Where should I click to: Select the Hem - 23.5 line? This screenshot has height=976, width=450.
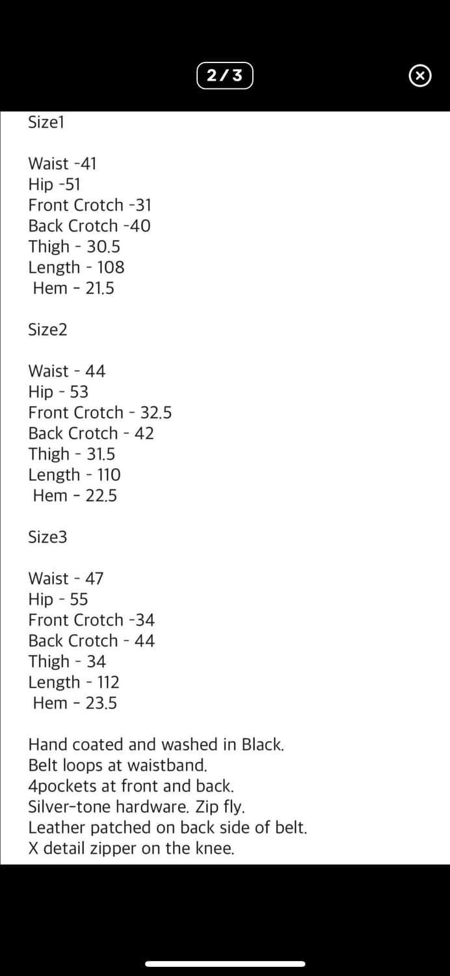pyautogui.click(x=75, y=703)
